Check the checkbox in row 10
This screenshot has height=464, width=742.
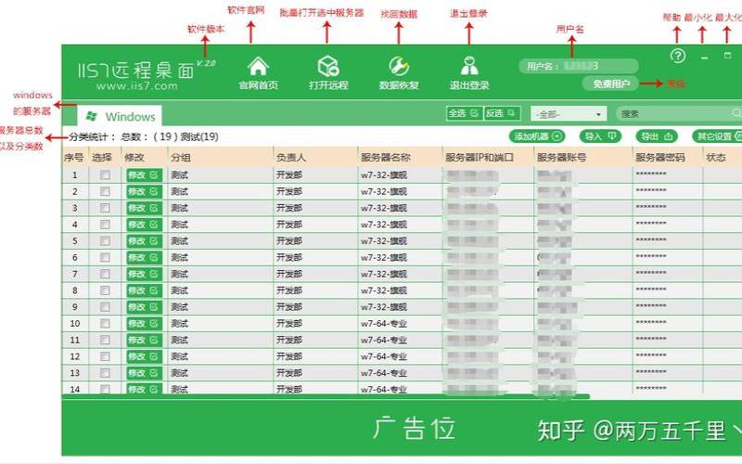tap(105, 323)
